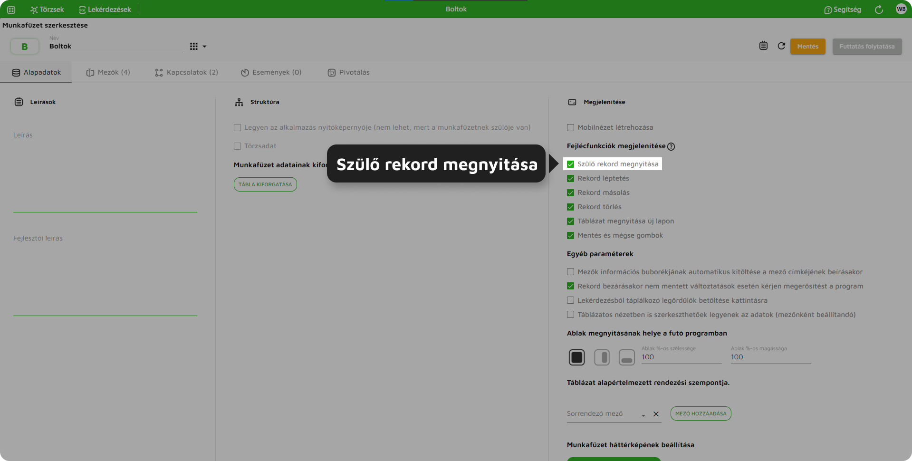The image size is (912, 461).
Task: Click the Leírások section icon
Action: pos(19,102)
